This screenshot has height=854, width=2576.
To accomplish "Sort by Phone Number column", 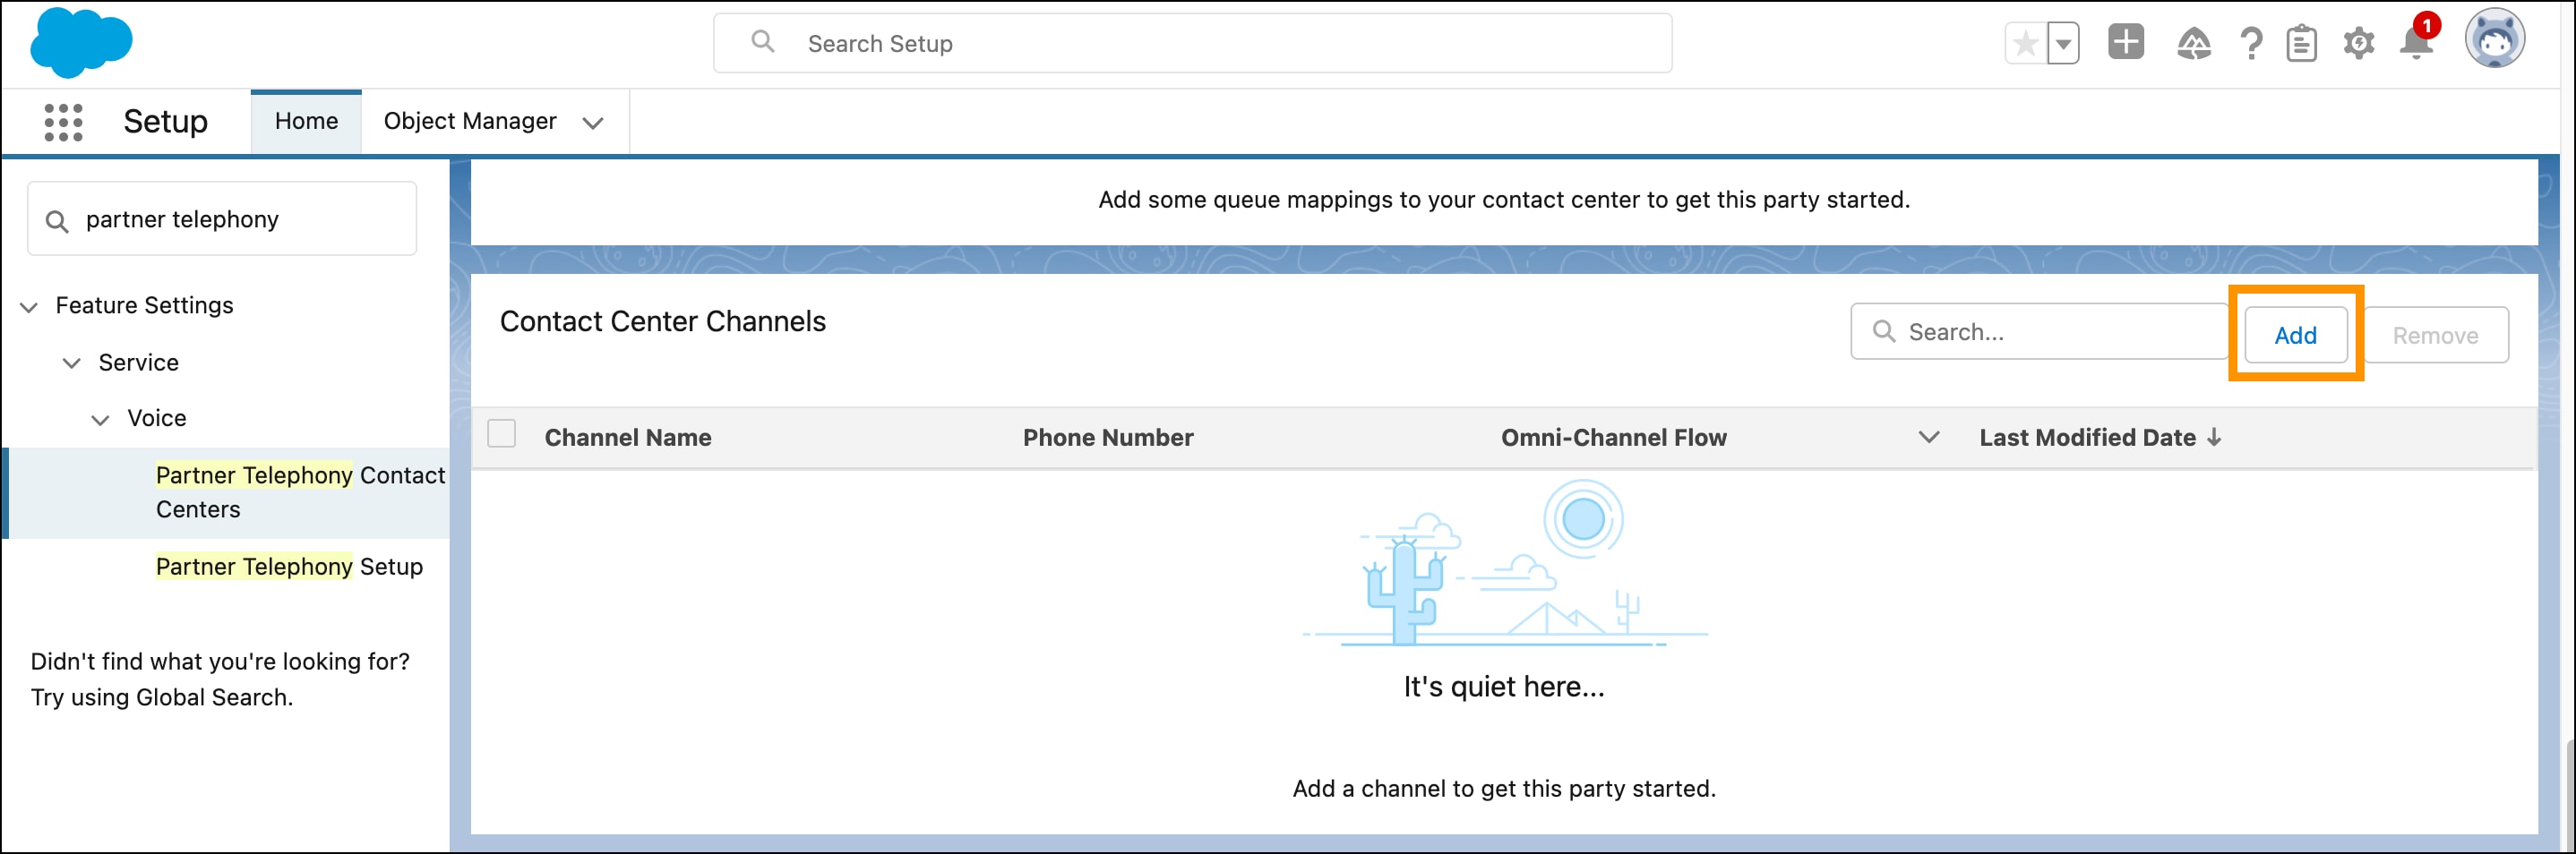I will tap(1108, 438).
